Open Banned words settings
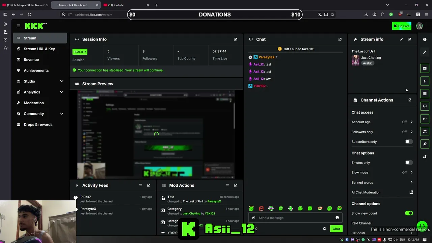432x243 pixels. pos(382,183)
